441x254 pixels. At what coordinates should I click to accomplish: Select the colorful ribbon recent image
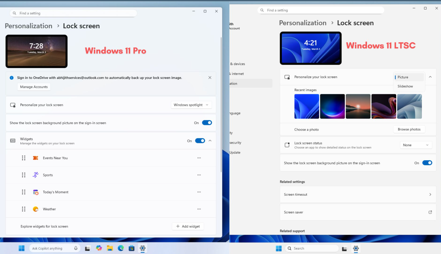tap(384, 106)
